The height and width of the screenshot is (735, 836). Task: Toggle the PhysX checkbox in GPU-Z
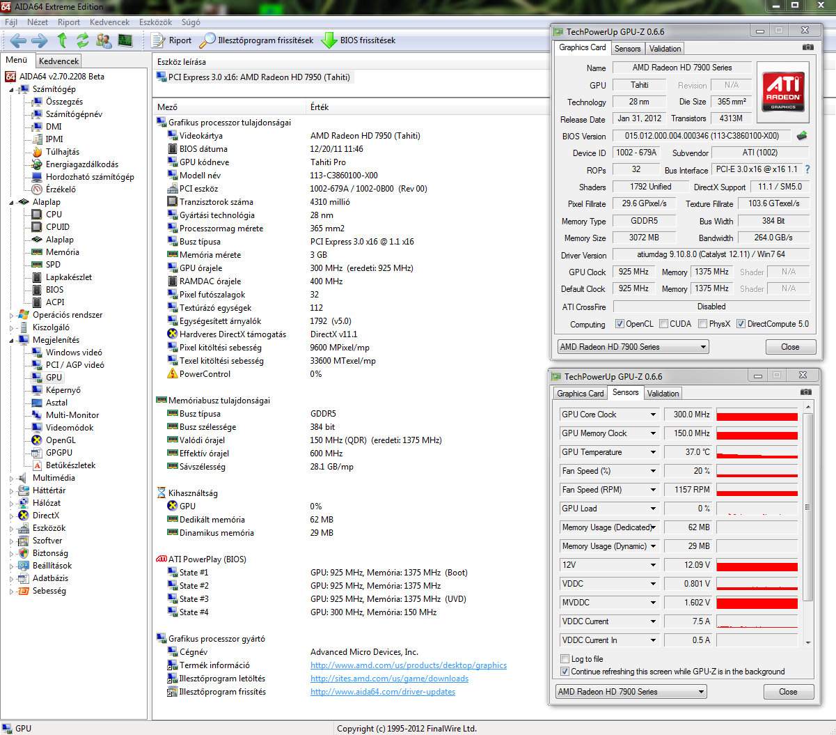(702, 324)
